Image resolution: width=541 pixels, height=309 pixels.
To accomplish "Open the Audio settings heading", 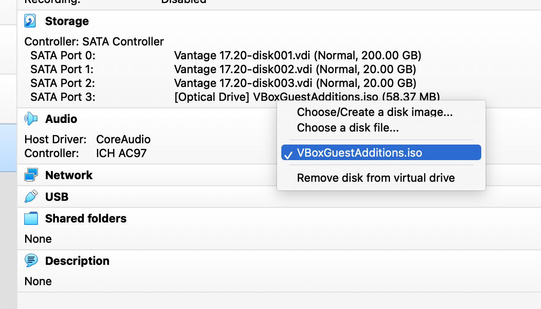I will coord(61,119).
